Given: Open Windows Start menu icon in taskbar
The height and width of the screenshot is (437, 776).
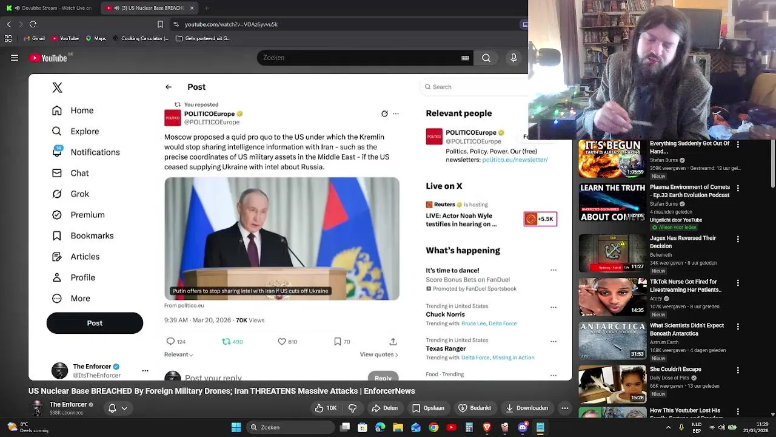Looking at the screenshot, I should (236, 427).
